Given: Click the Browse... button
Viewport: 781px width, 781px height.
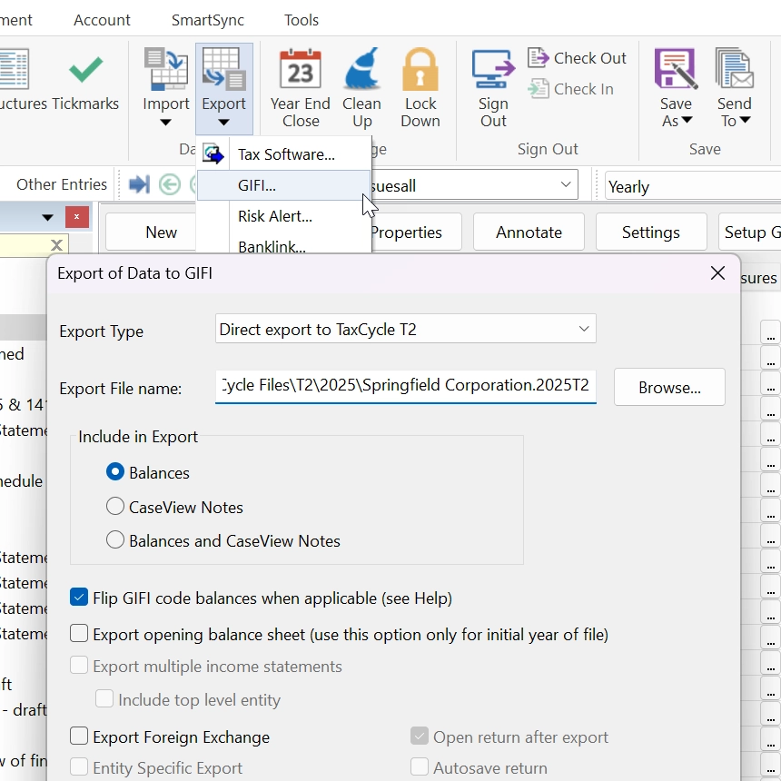Looking at the screenshot, I should (x=669, y=387).
